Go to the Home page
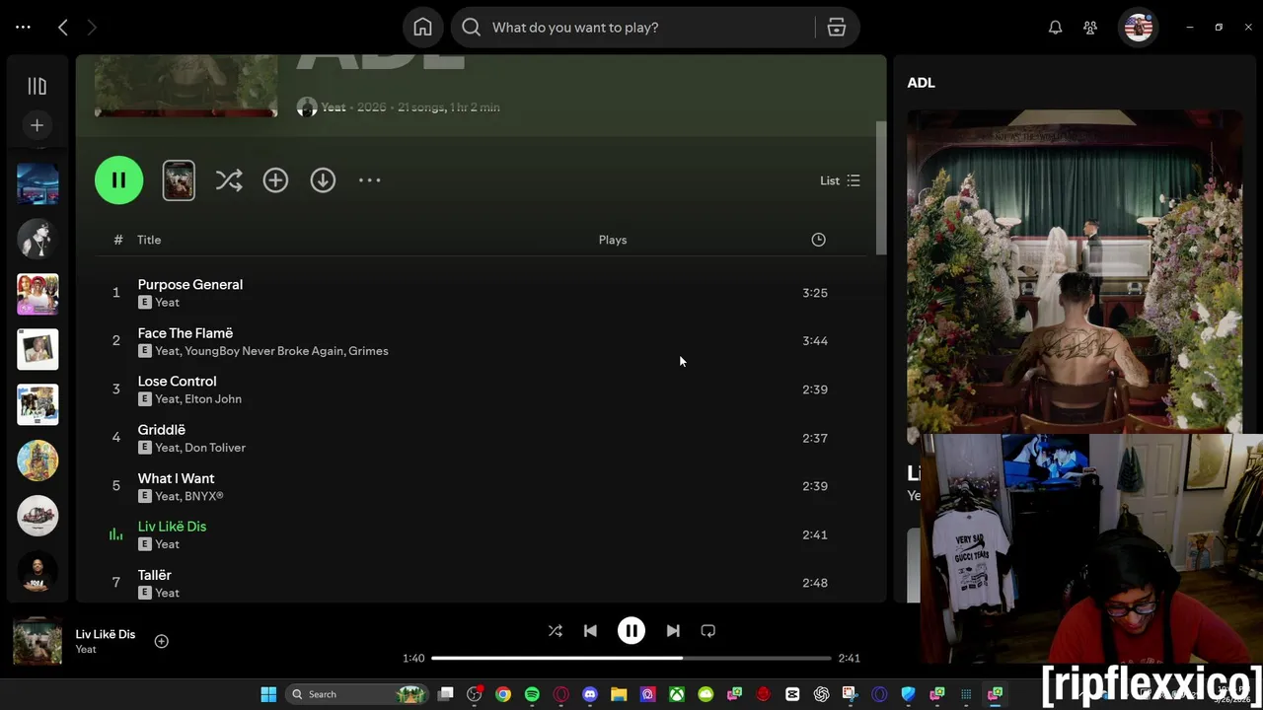This screenshot has height=710, width=1263. tap(422, 28)
